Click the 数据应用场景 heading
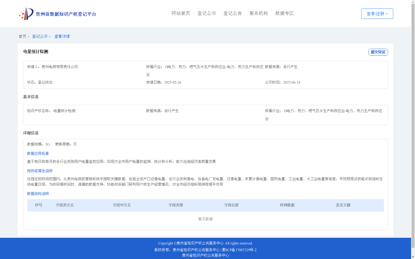The image size is (415, 259). 38,154
